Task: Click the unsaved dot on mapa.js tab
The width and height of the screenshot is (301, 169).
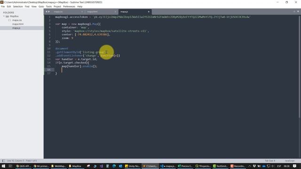Action: click(x=149, y=12)
